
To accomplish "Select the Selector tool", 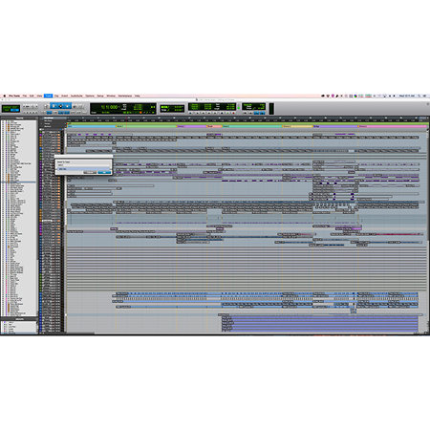I will (x=60, y=106).
